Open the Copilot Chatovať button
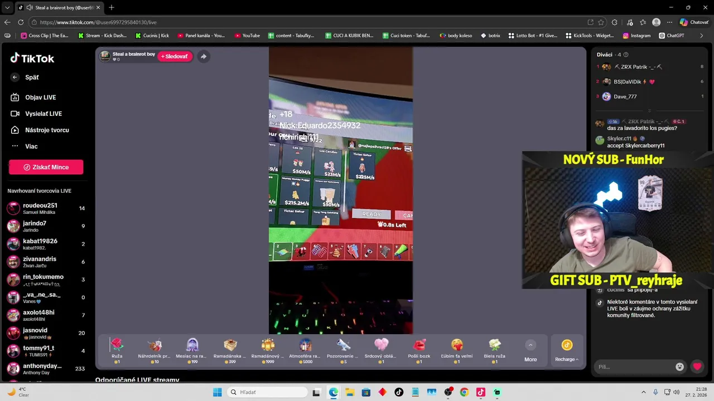The height and width of the screenshot is (401, 714). point(694,22)
